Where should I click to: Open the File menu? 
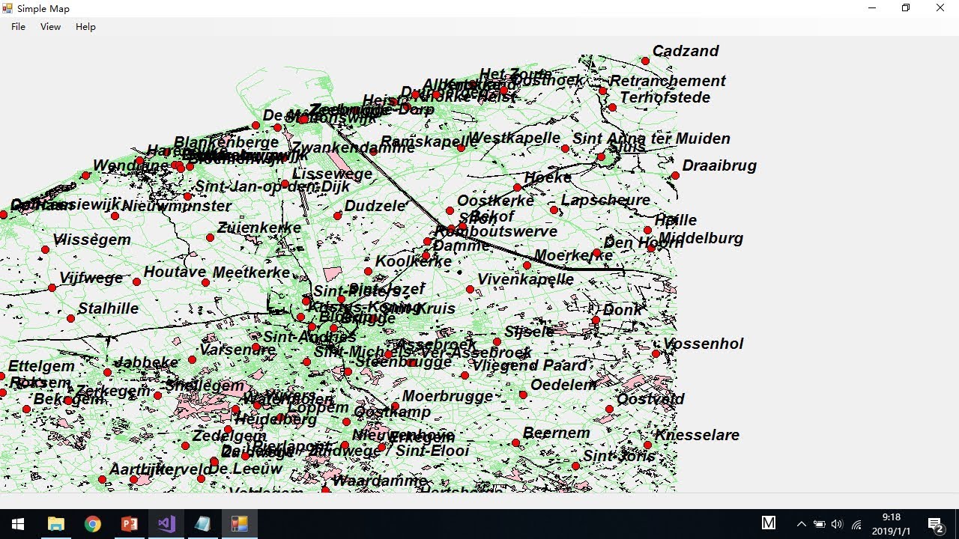click(18, 27)
